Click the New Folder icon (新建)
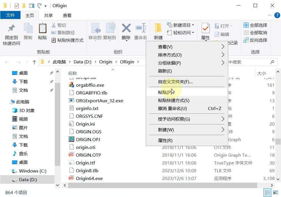 (158, 28)
